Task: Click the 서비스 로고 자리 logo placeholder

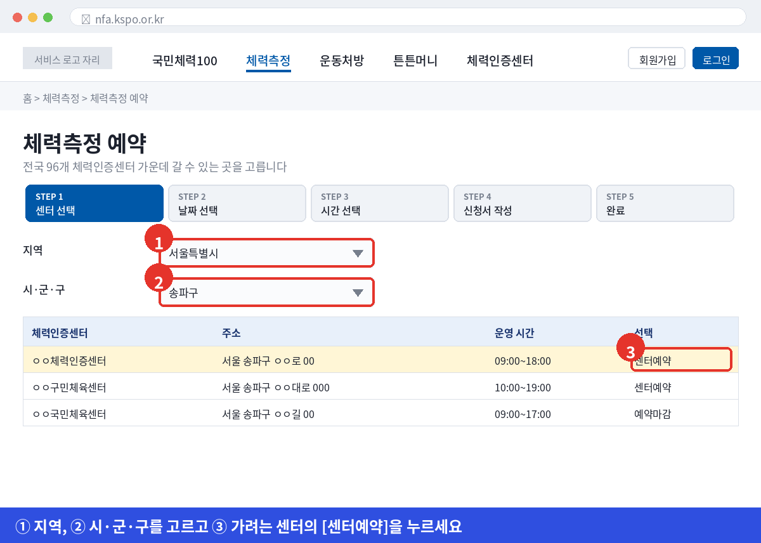Action: point(67,58)
